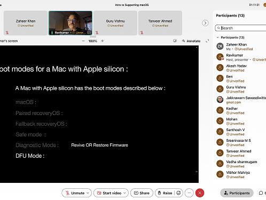The image size is (266, 200).
Task: Select Sreenivasa M S in participants list
Action: 241,142
